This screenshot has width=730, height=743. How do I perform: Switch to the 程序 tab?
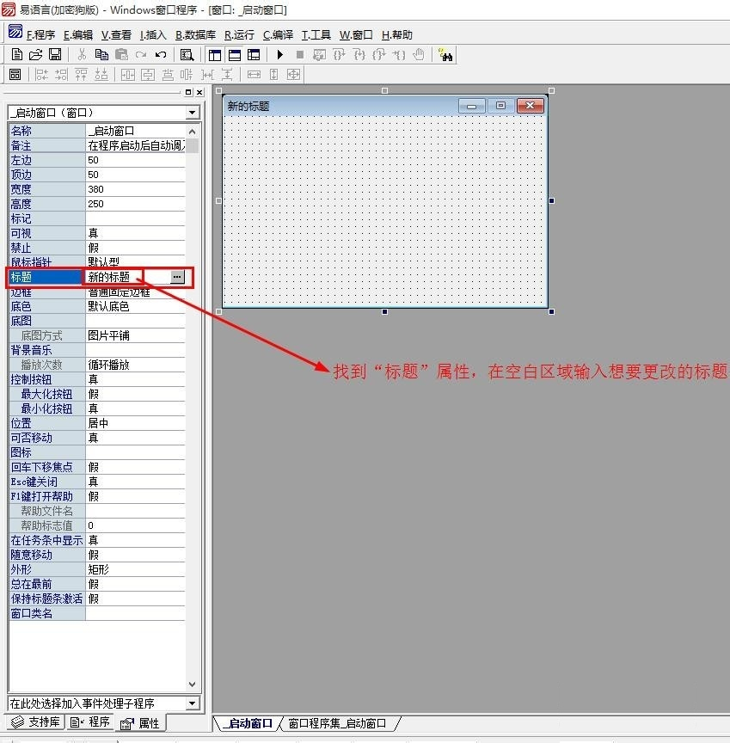pyautogui.click(x=89, y=722)
